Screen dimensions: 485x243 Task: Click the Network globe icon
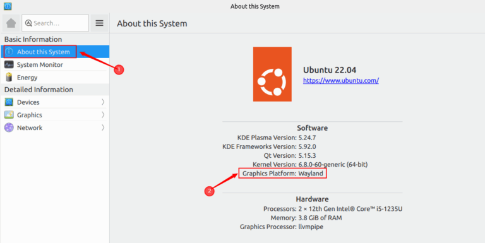pyautogui.click(x=9, y=127)
